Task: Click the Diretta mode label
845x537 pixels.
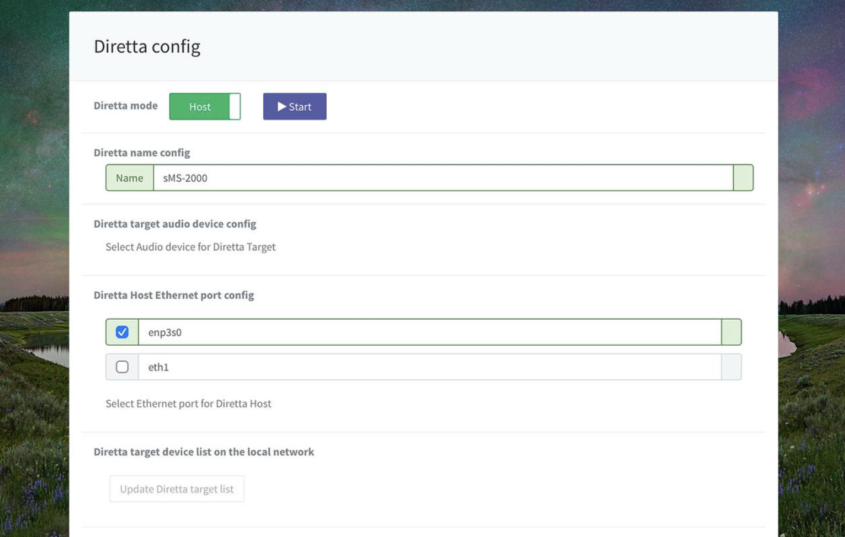Action: pyautogui.click(x=125, y=106)
